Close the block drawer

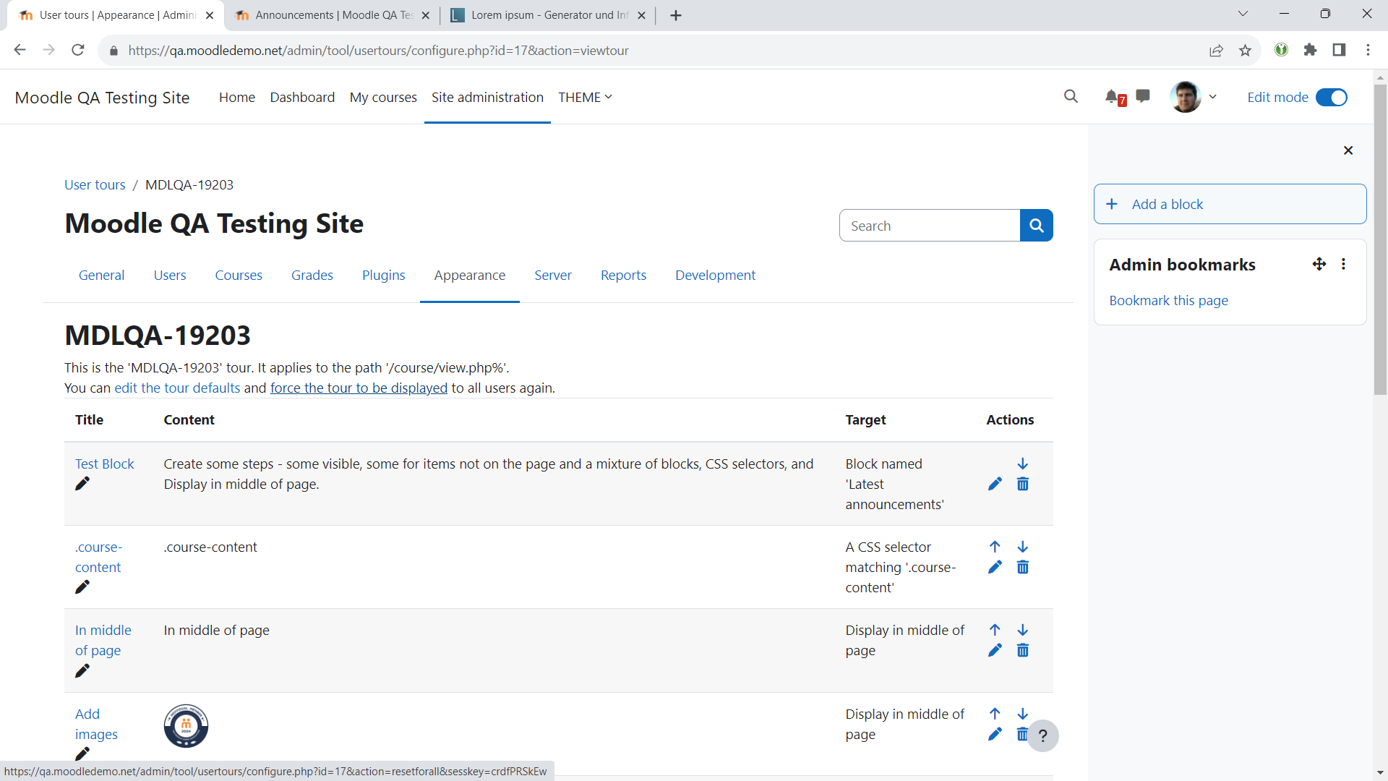click(x=1348, y=150)
